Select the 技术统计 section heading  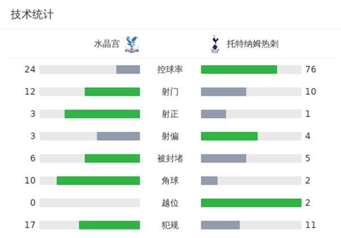pos(32,15)
